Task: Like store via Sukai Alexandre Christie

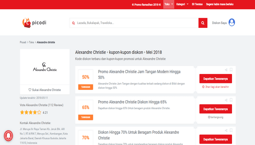Action: click(x=45, y=90)
